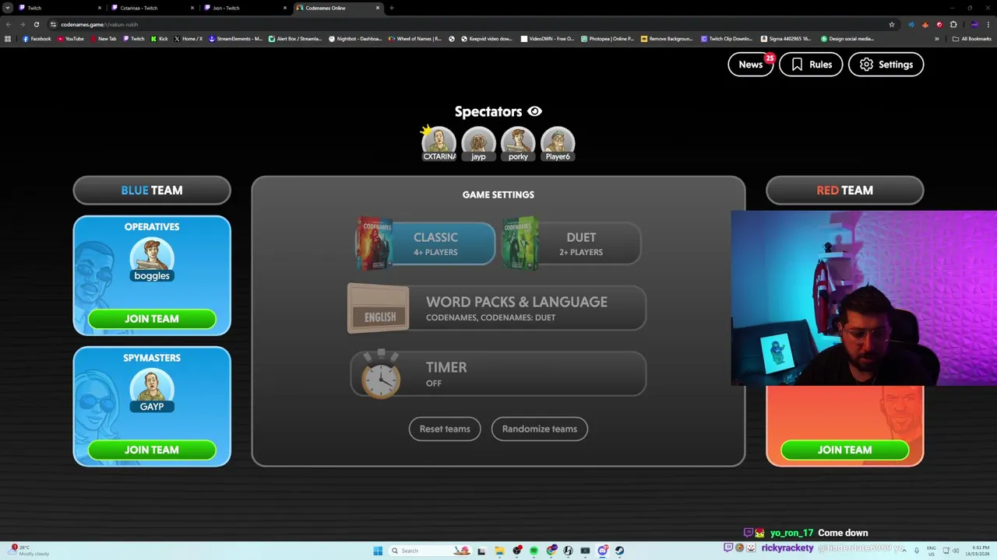Open weather widget on taskbar

[x=30, y=550]
